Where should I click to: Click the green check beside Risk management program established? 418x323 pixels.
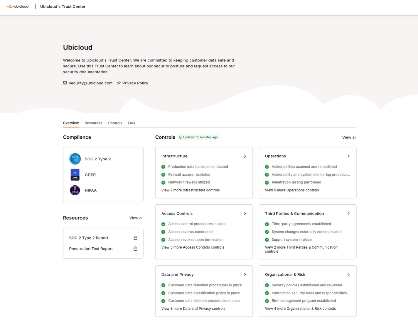[267, 301]
